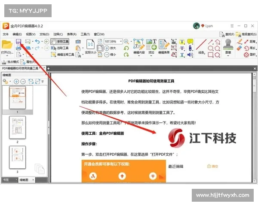
Task: Select page 2 thumbnail
Action: tap(18, 127)
